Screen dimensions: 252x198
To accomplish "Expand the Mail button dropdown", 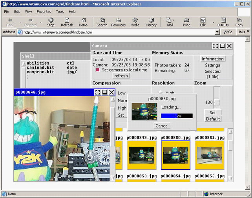I will click(174, 20).
